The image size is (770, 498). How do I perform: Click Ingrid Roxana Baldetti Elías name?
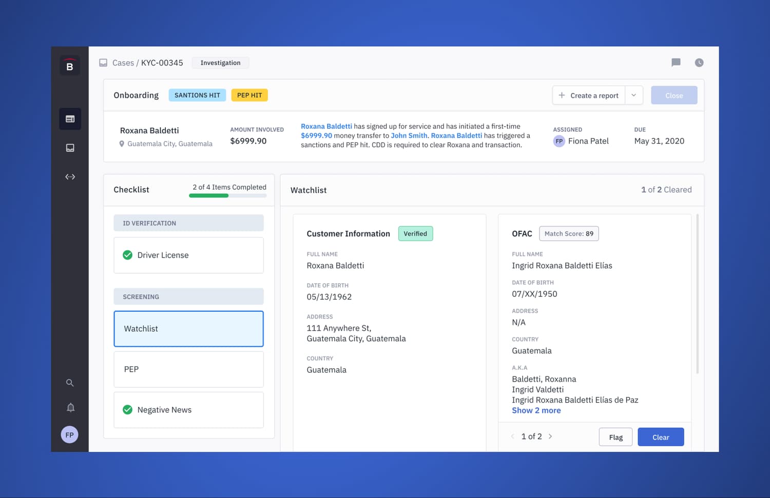pos(562,266)
